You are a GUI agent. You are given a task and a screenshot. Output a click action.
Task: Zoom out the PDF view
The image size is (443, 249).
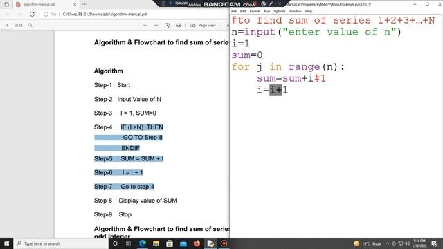pyautogui.click(x=145, y=25)
